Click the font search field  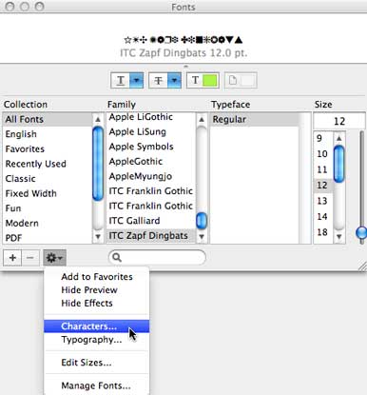tap(157, 257)
